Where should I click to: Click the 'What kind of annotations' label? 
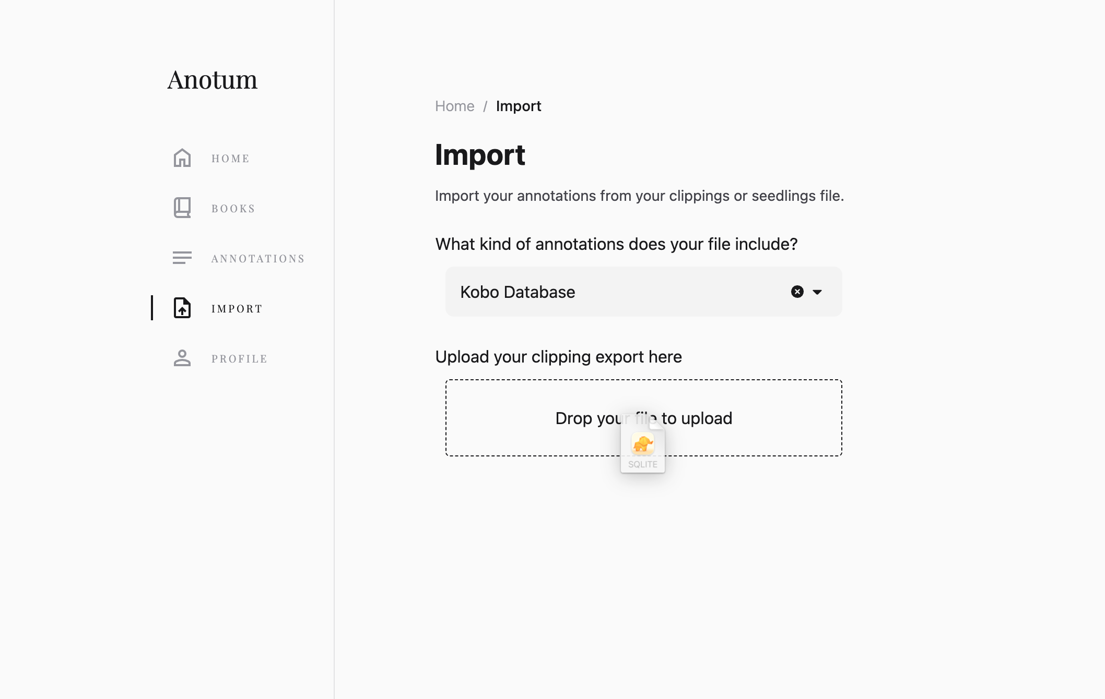pos(616,244)
